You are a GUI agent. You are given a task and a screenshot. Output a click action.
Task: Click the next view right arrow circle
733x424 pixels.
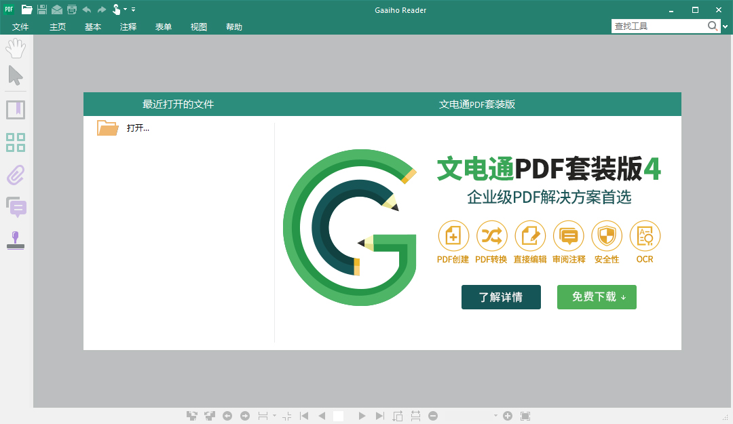click(245, 416)
